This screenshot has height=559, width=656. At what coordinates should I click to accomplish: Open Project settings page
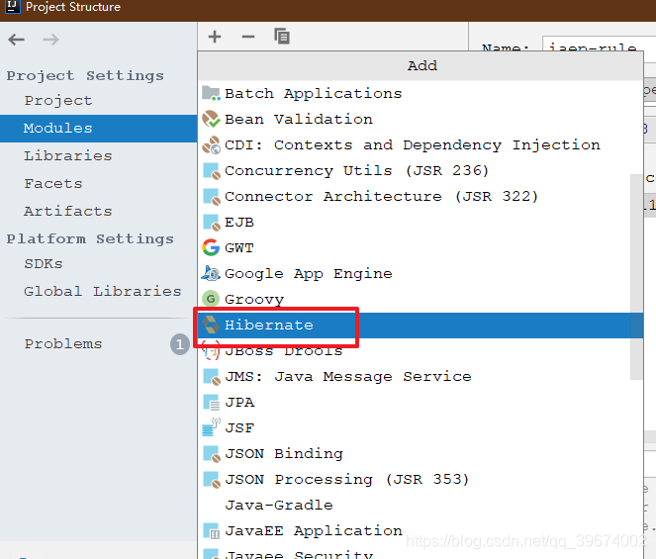tap(98, 101)
